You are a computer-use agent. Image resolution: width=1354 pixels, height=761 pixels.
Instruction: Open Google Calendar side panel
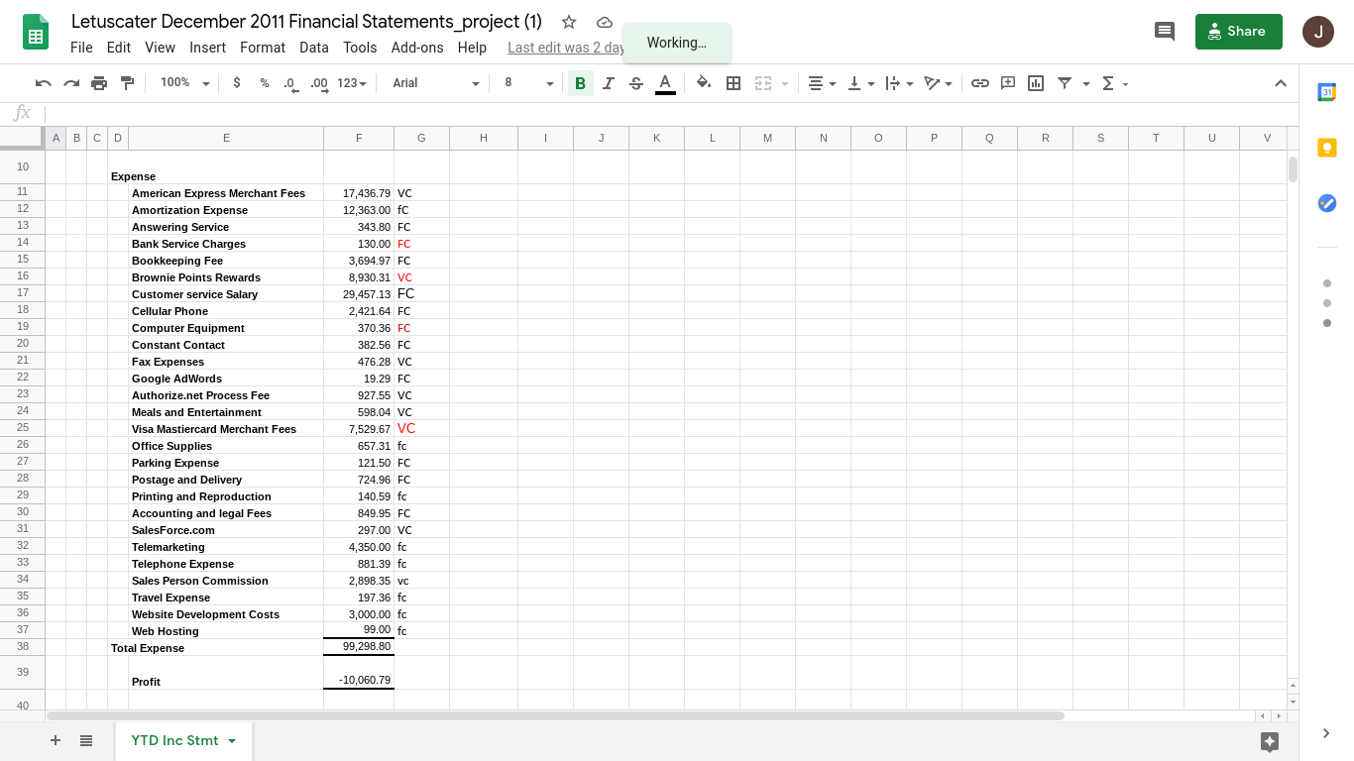(x=1326, y=92)
